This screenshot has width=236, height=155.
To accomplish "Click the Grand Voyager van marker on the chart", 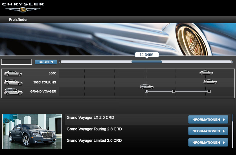I will [147, 86].
